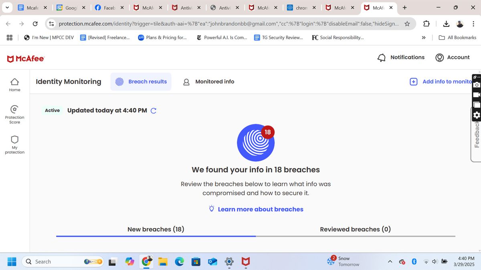Open Protection Score from the sidebar
The image size is (481, 270).
click(14, 113)
